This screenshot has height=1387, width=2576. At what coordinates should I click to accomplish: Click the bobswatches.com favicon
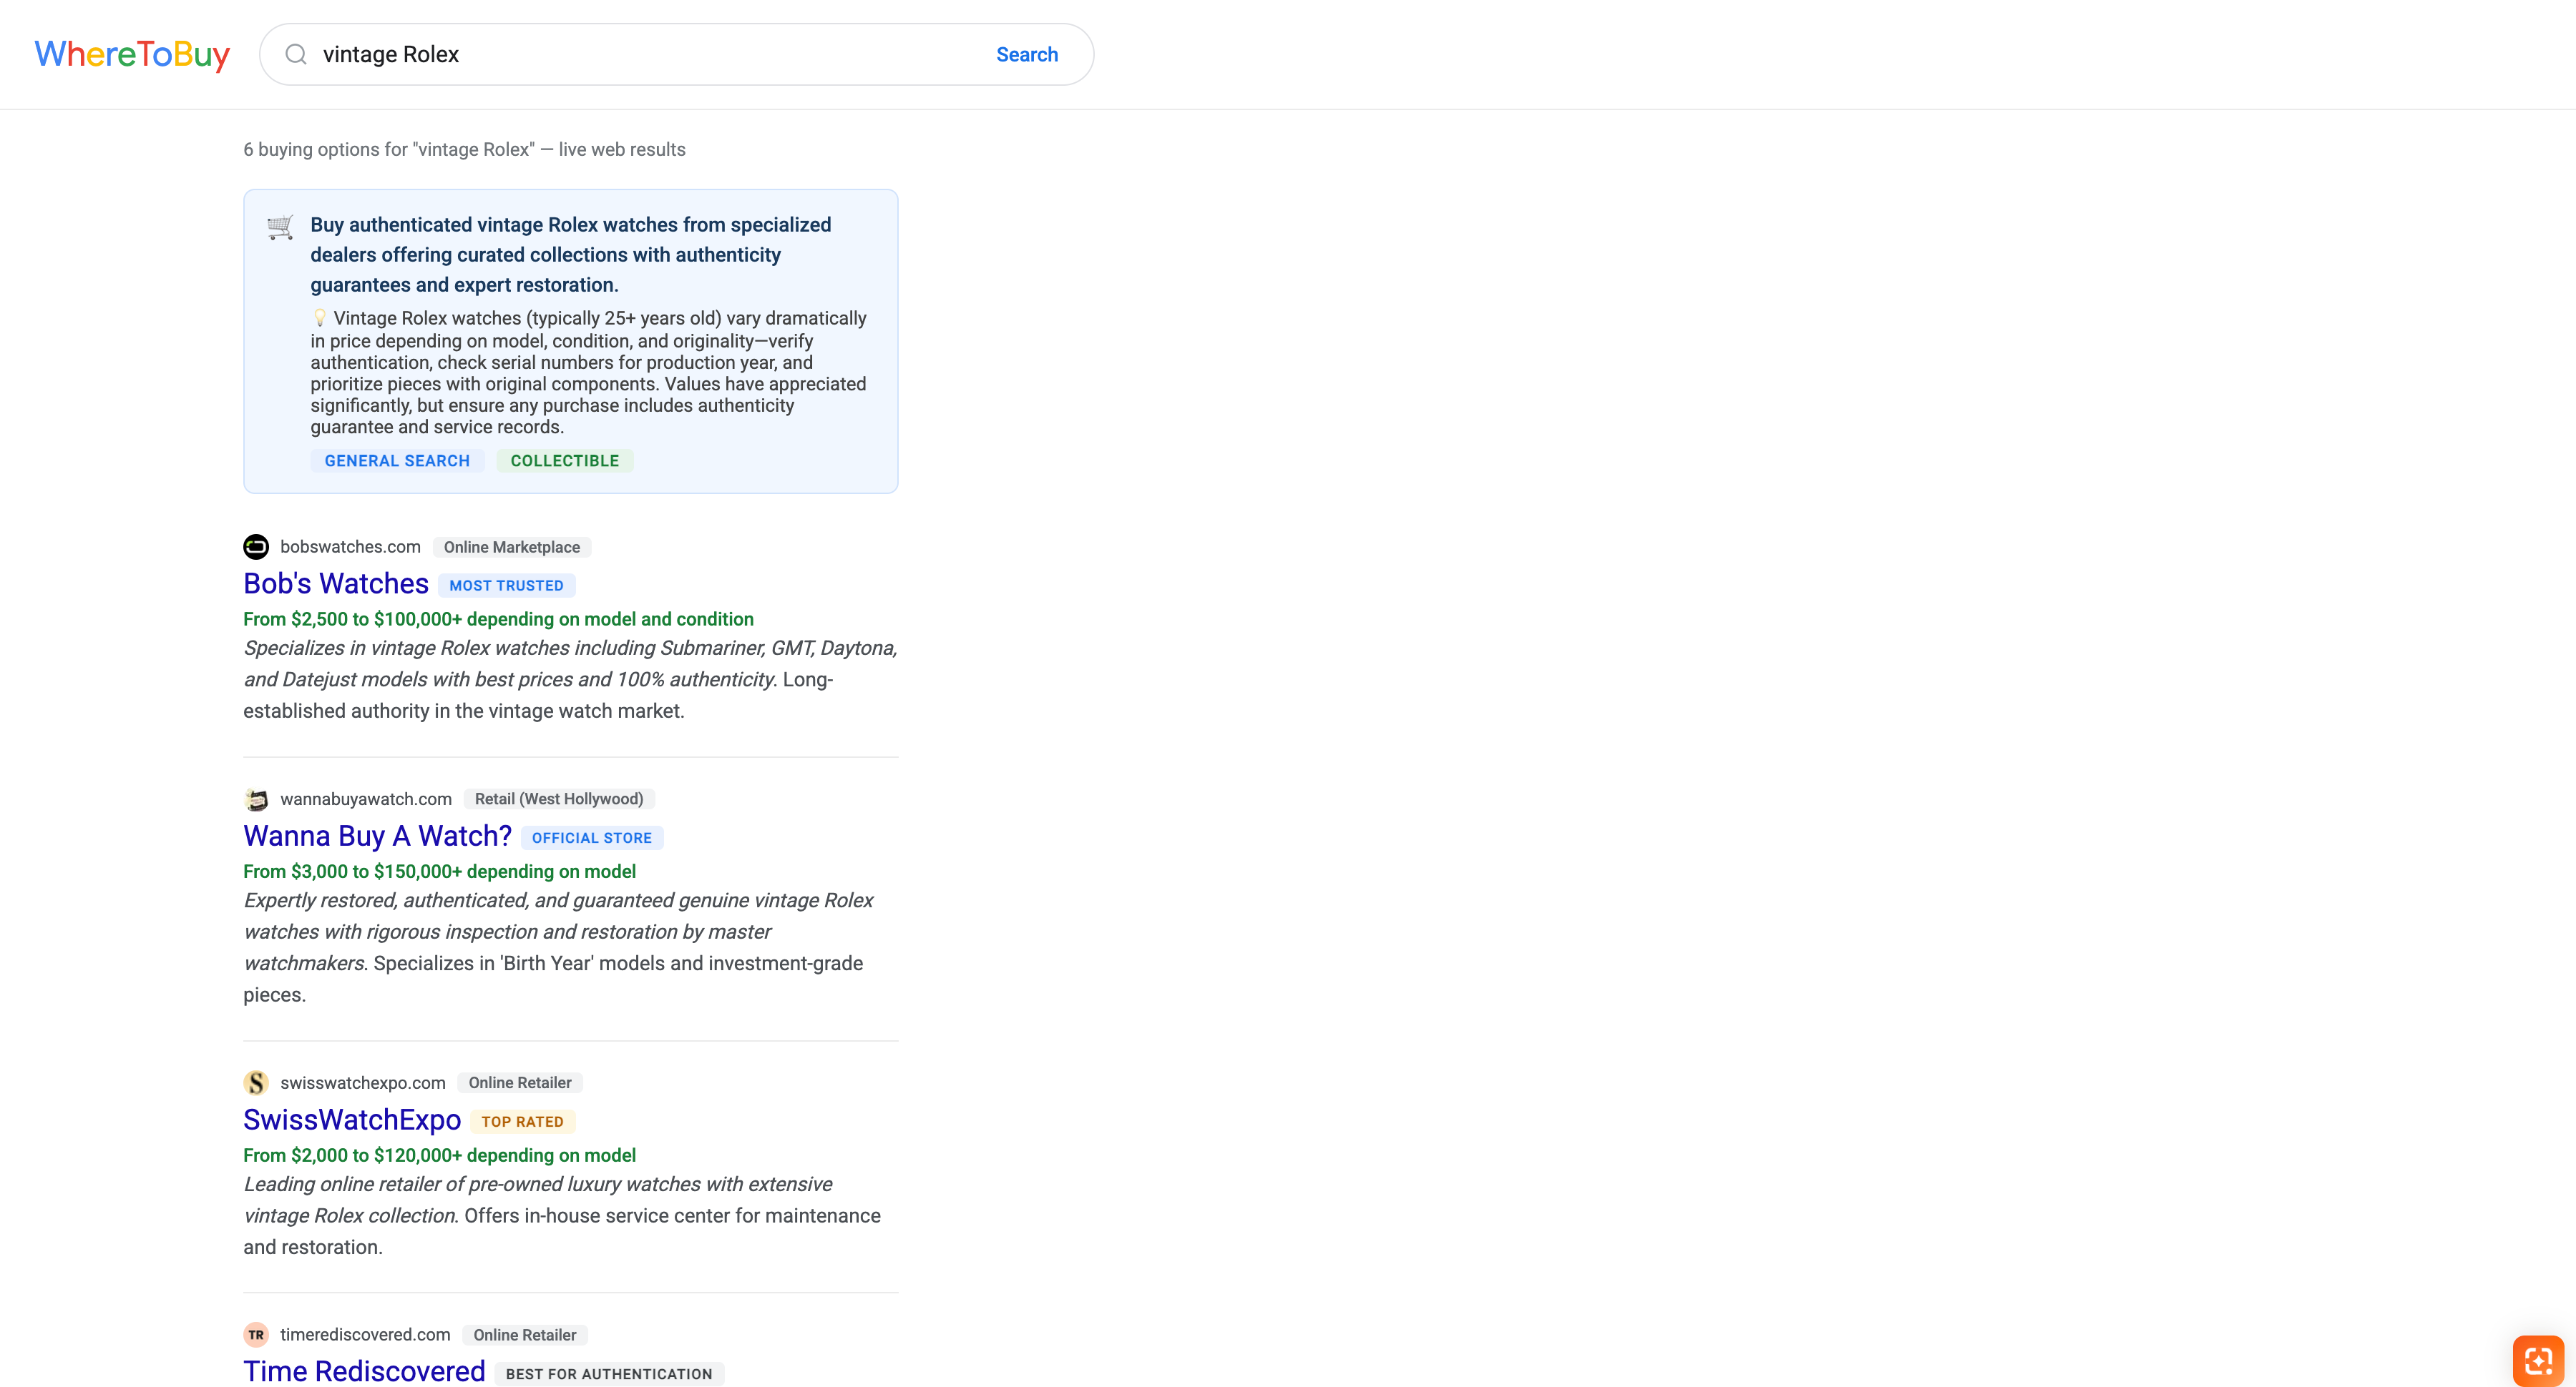point(256,547)
